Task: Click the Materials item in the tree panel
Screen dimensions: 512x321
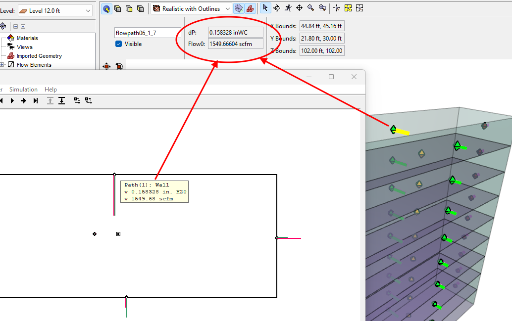Action: pos(29,38)
